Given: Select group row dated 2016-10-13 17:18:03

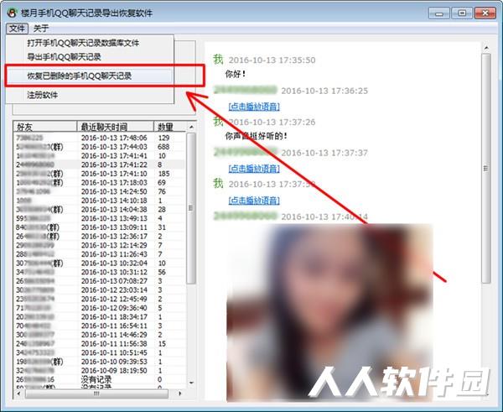Looking at the screenshot, I should pos(99,183).
